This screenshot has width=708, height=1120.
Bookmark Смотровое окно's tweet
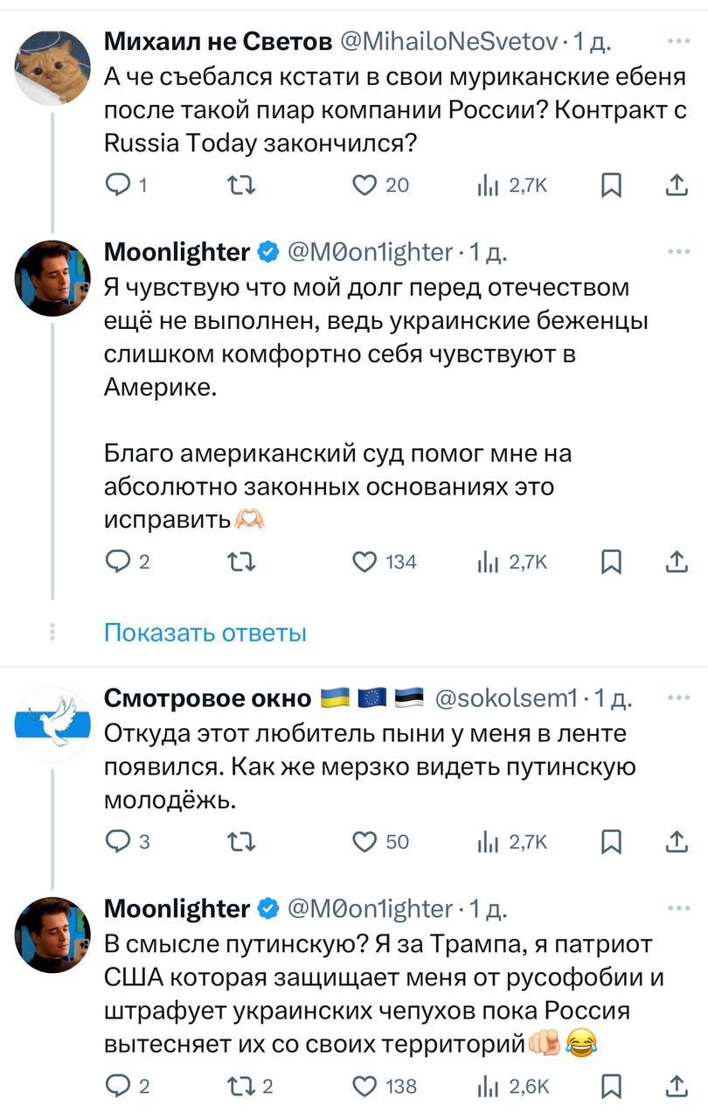click(x=613, y=842)
